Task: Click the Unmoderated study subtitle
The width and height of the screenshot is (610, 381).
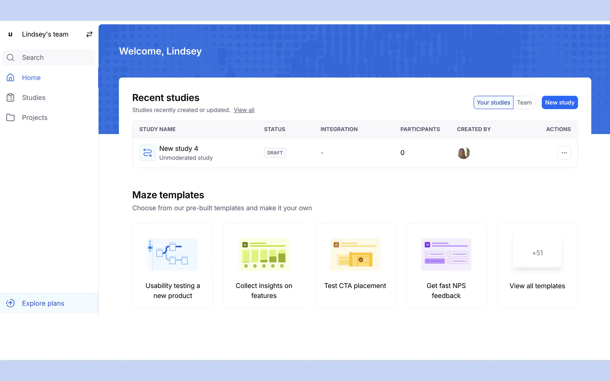Action: click(186, 158)
